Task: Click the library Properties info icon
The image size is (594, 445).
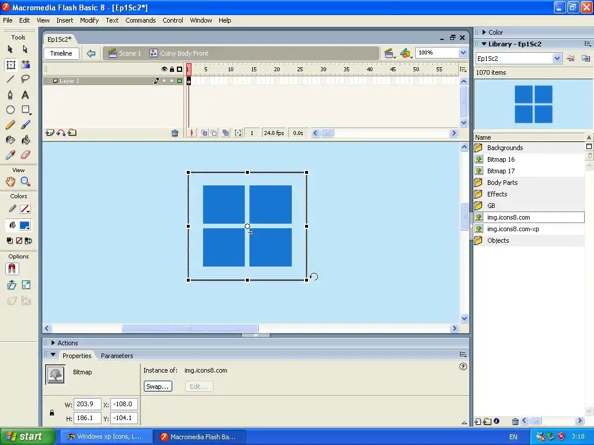Action: click(497, 421)
